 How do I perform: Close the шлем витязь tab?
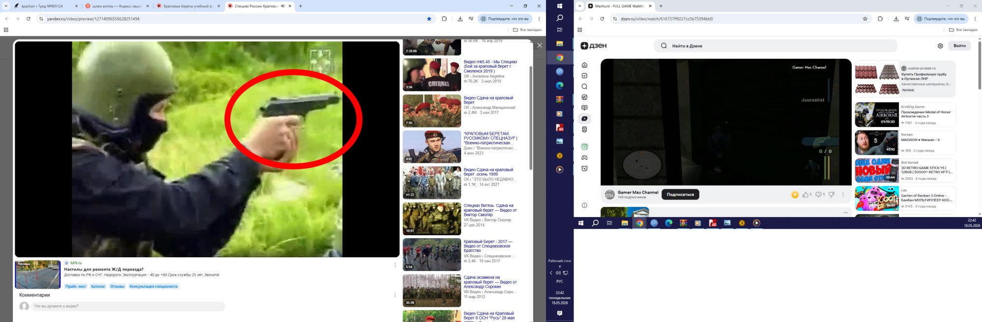147,6
